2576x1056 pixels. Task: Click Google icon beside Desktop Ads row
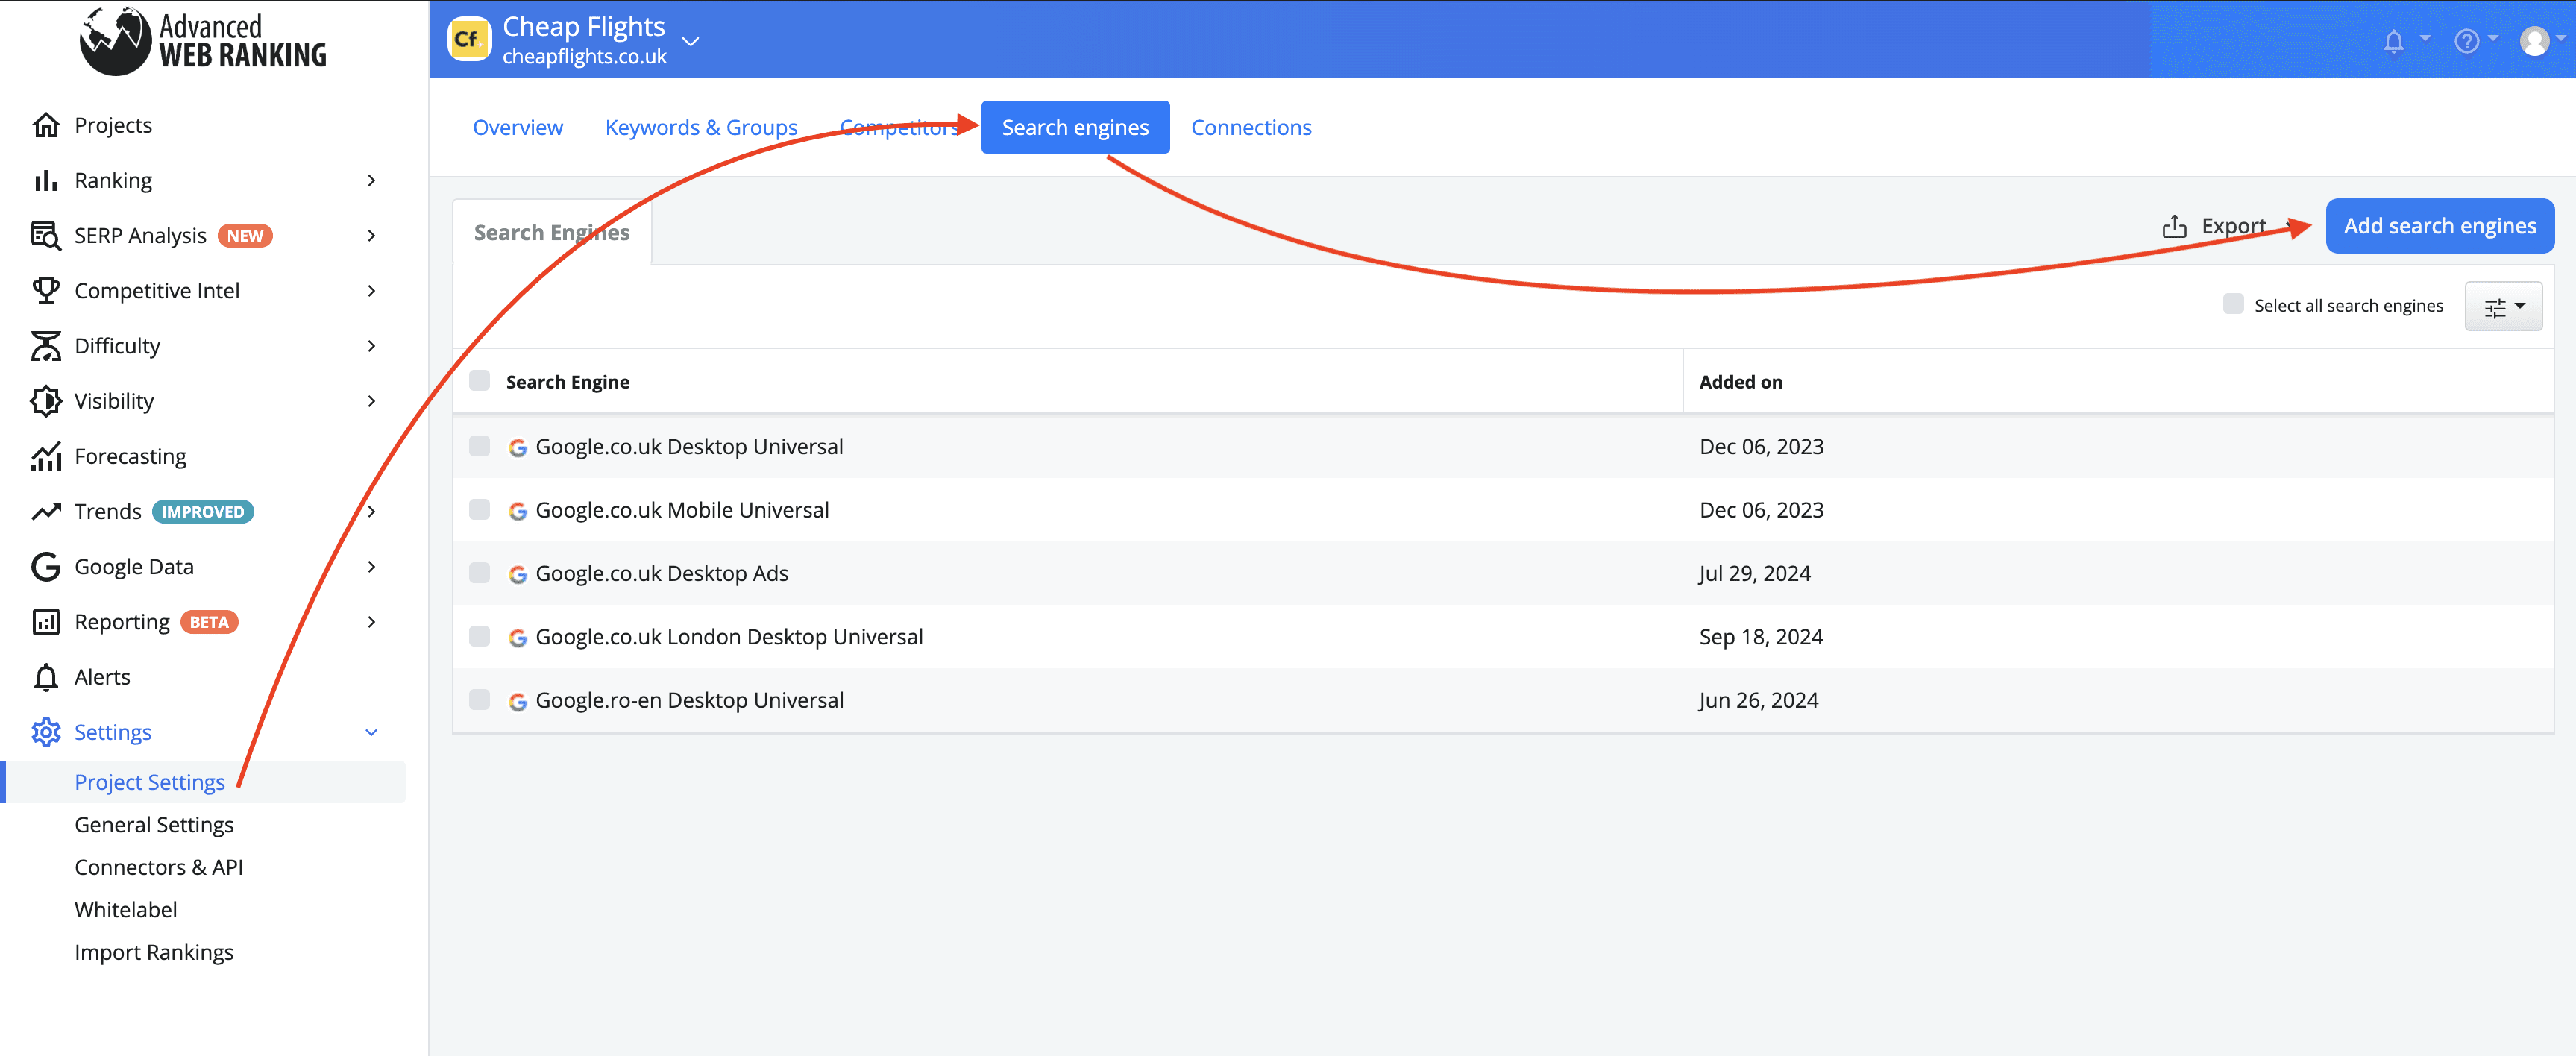(x=518, y=574)
